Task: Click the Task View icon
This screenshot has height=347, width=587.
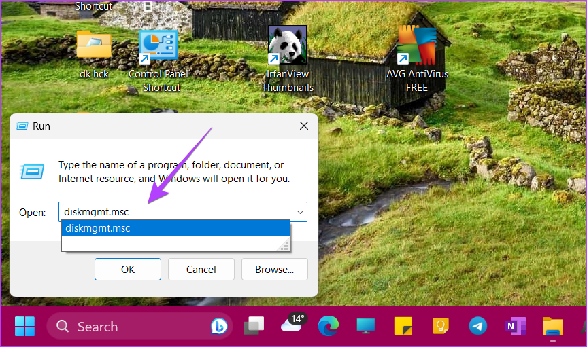Action: [254, 327]
